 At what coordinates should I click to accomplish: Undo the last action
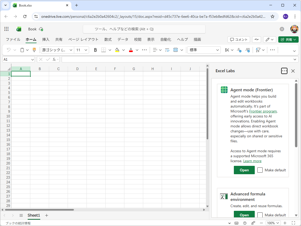(x=9, y=50)
